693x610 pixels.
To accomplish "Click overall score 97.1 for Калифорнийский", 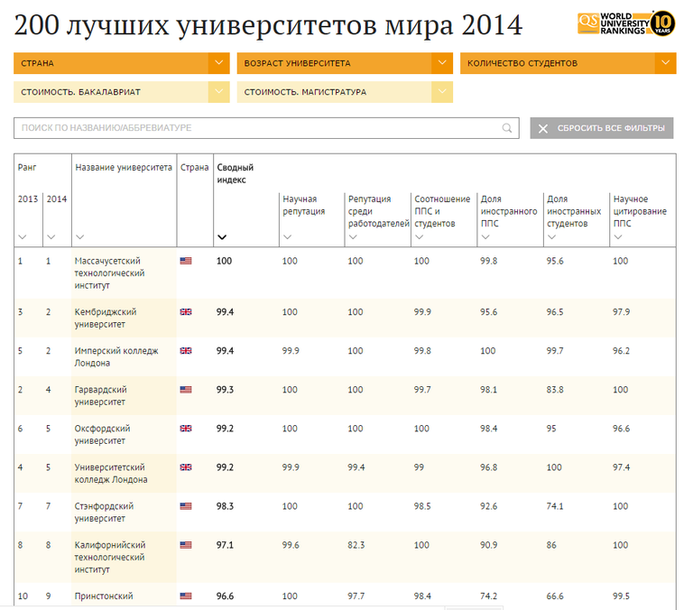I will [x=225, y=545].
